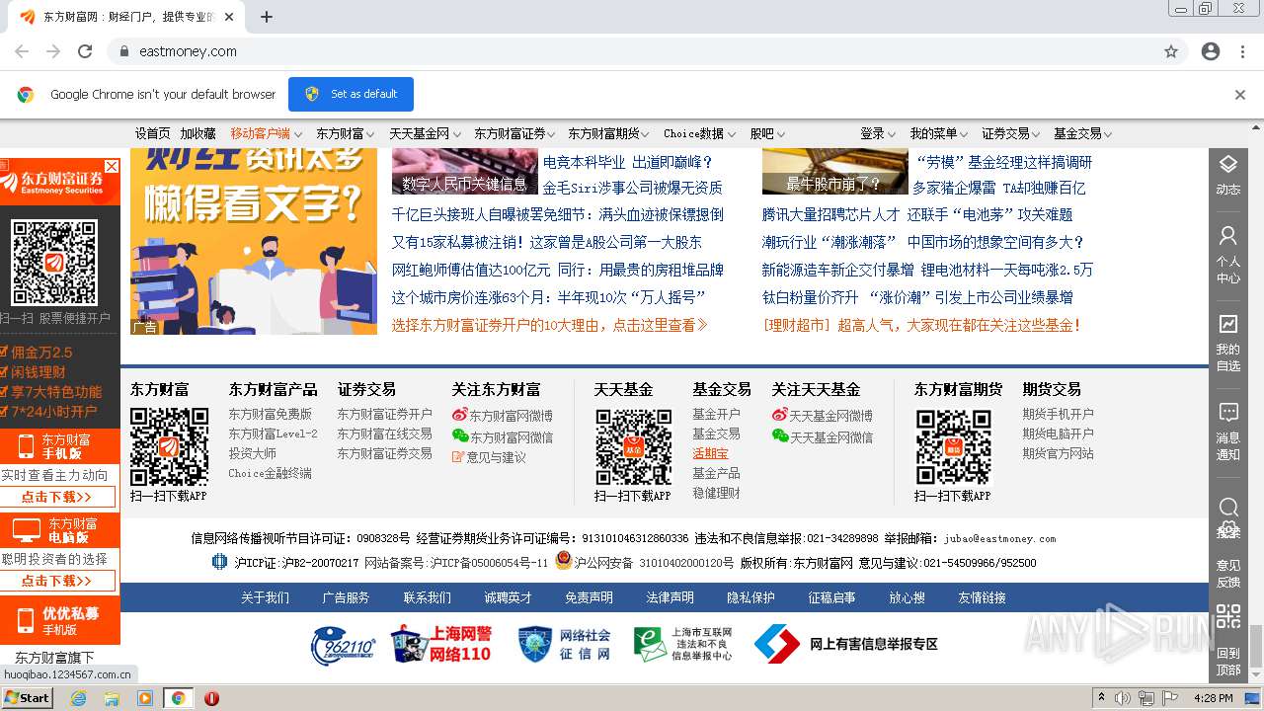
Task: Expand Choice数据 dropdown
Action: tap(700, 133)
